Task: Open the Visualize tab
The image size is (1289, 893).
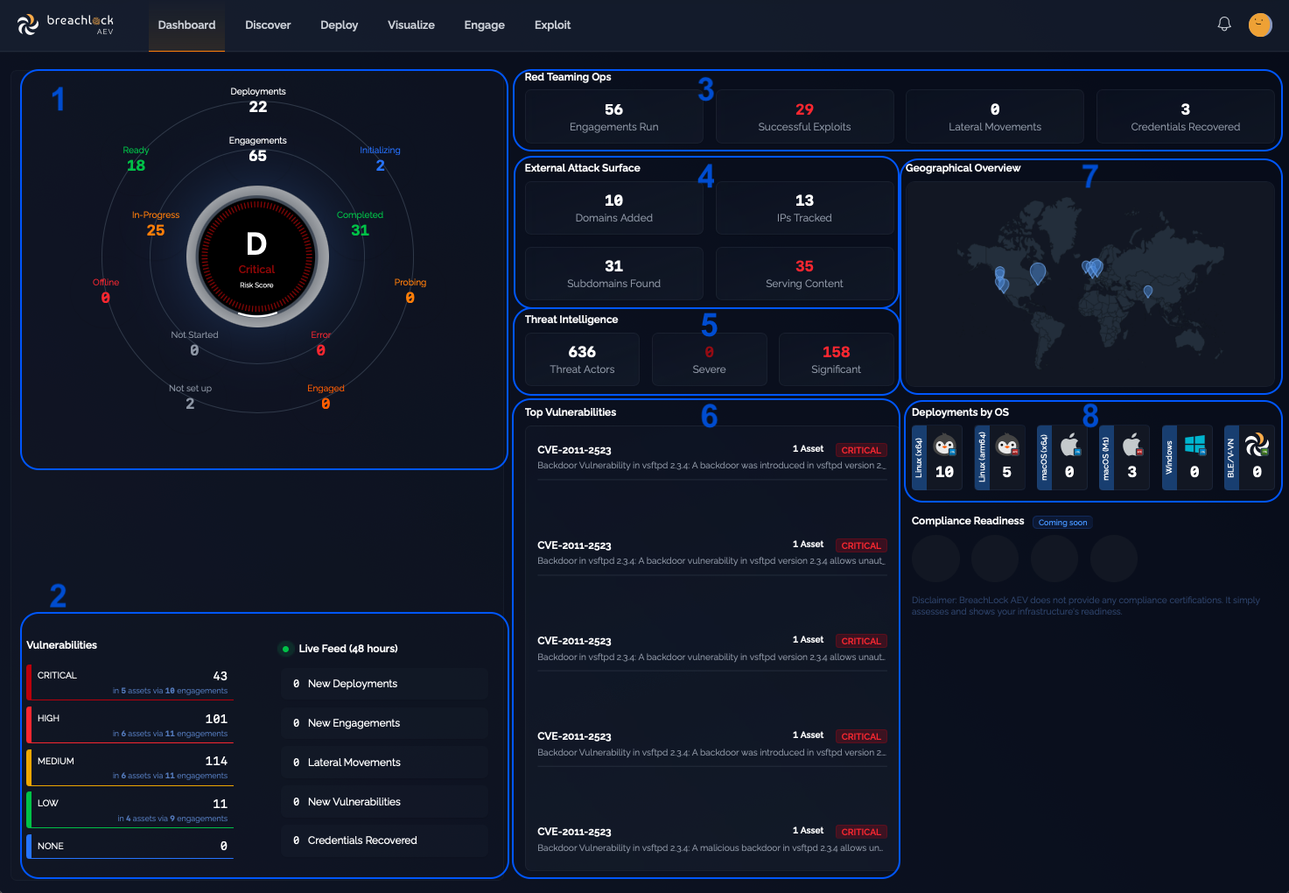Action: pos(411,25)
